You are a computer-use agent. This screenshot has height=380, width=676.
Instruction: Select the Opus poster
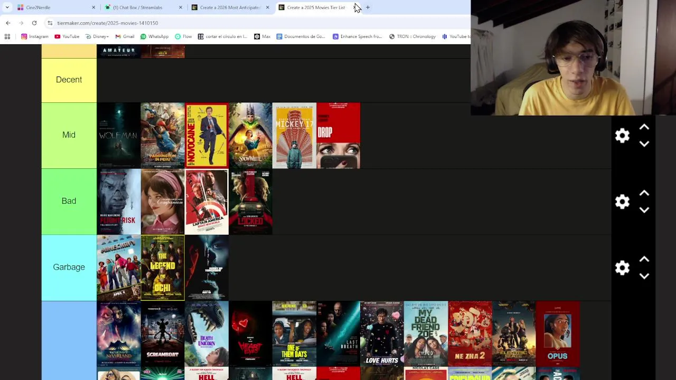(x=557, y=334)
